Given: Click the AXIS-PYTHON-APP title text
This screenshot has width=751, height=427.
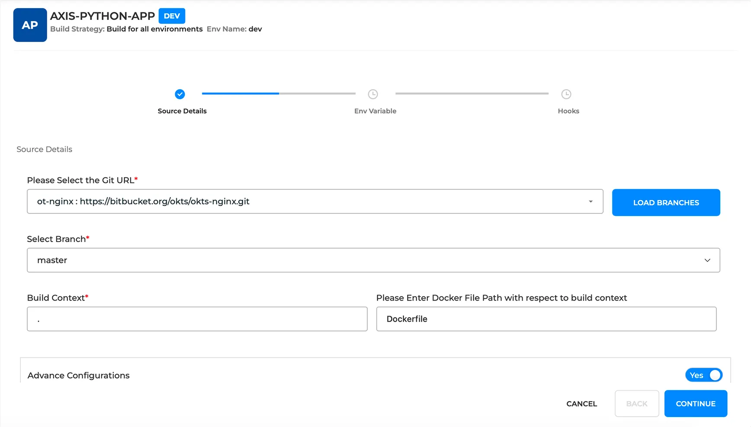Looking at the screenshot, I should (x=103, y=16).
